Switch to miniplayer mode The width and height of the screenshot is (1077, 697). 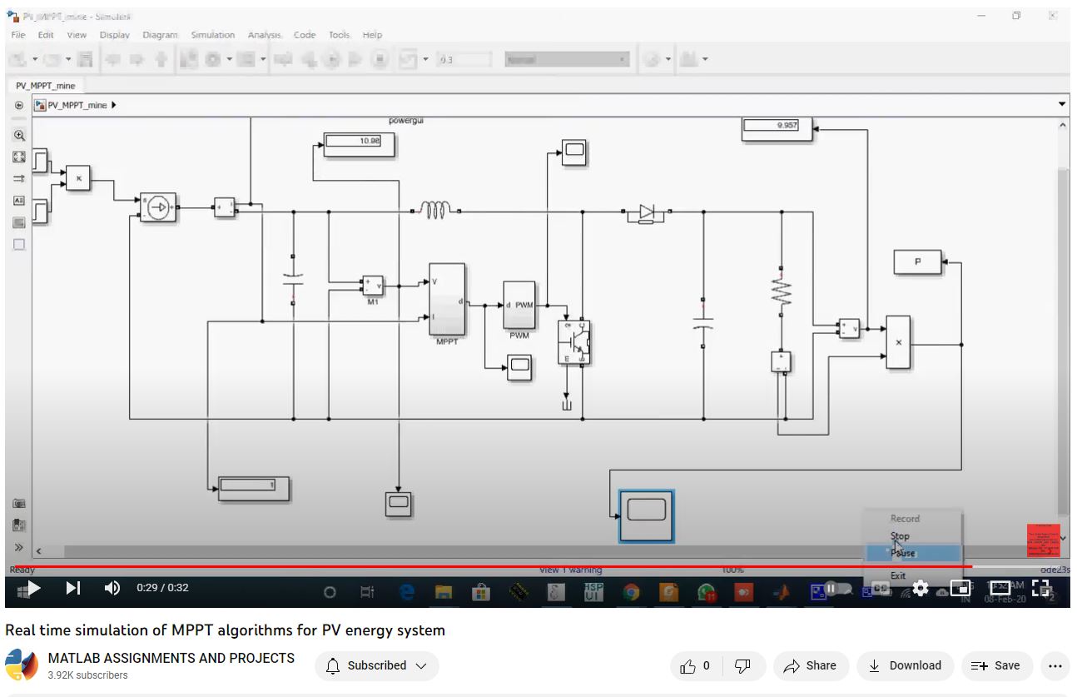click(x=960, y=588)
